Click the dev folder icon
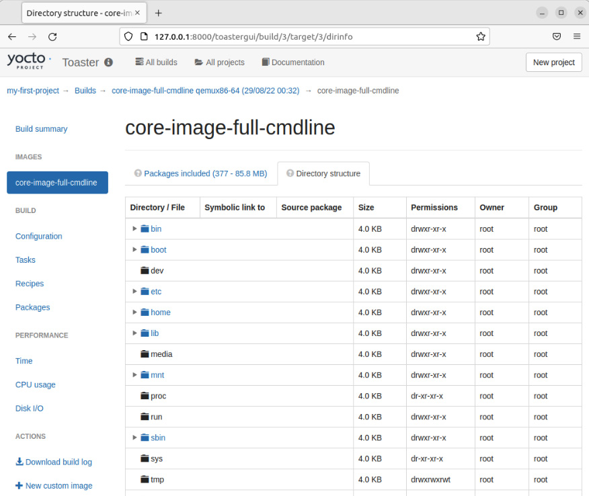The image size is (589, 496). [x=145, y=270]
